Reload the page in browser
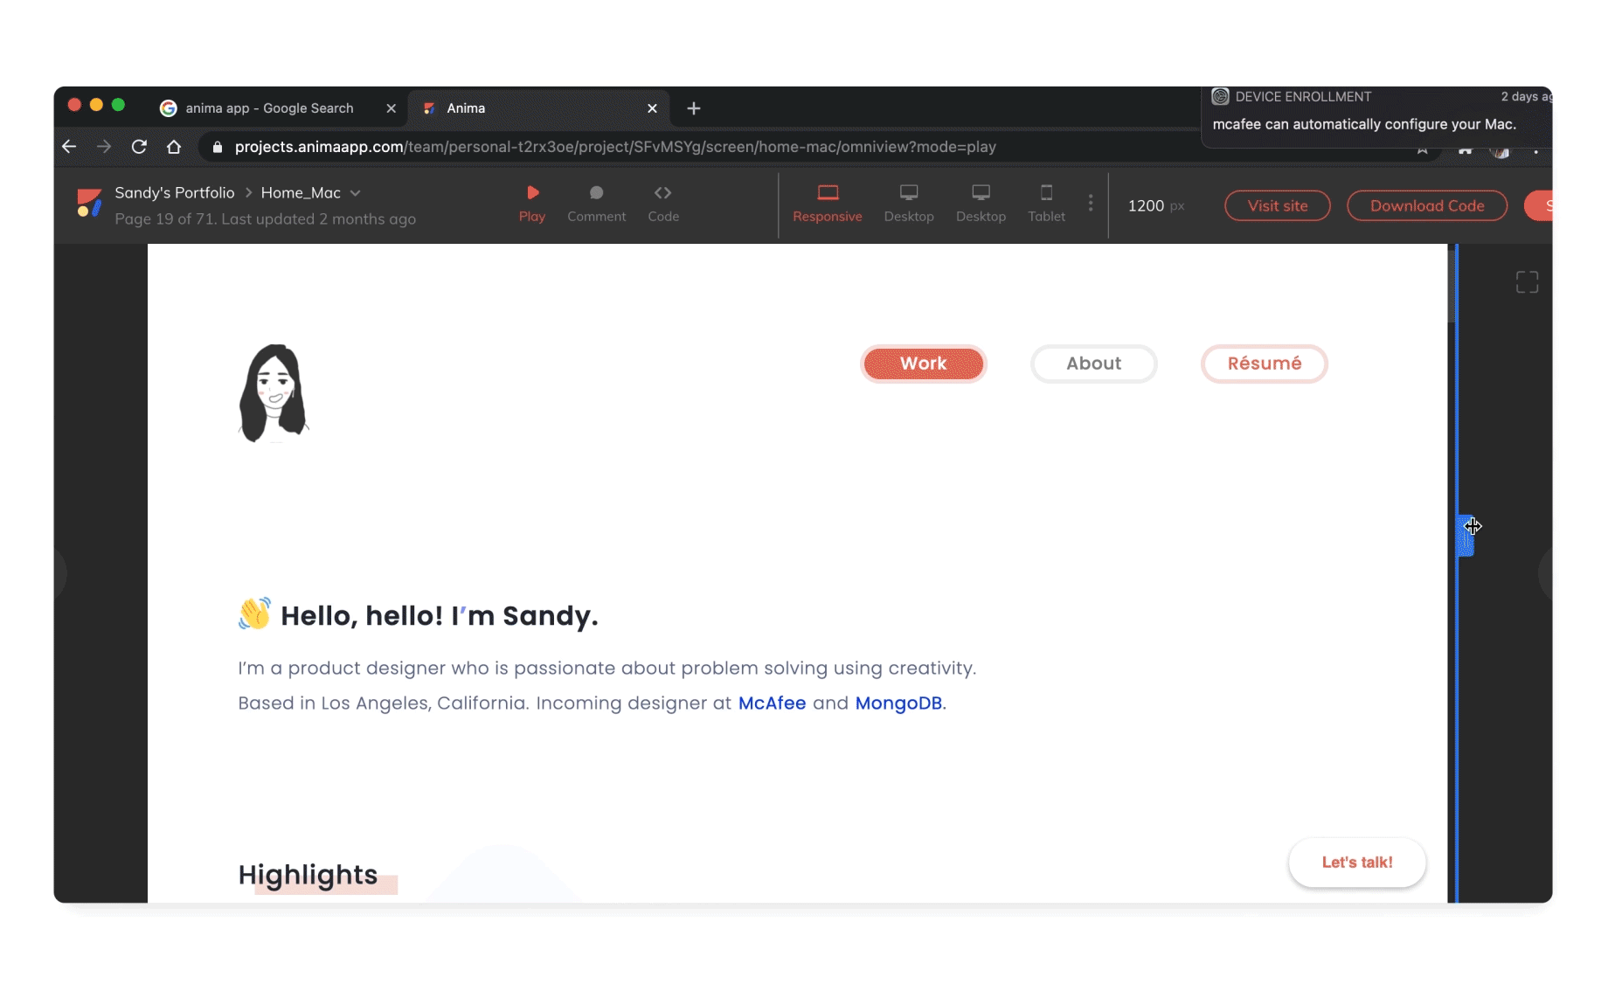The image size is (1608, 998). tap(139, 147)
